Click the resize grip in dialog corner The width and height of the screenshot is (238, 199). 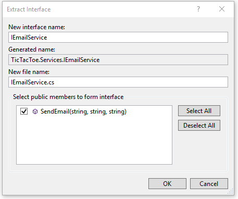[x=231, y=191]
